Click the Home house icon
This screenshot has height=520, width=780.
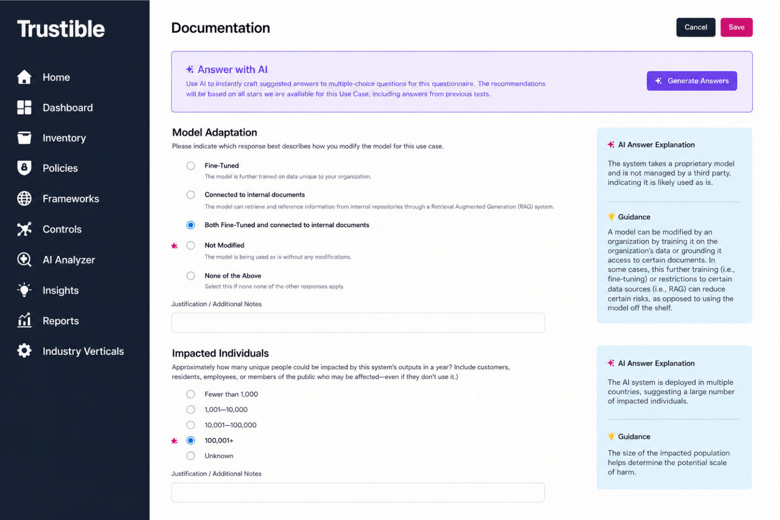[x=24, y=77]
